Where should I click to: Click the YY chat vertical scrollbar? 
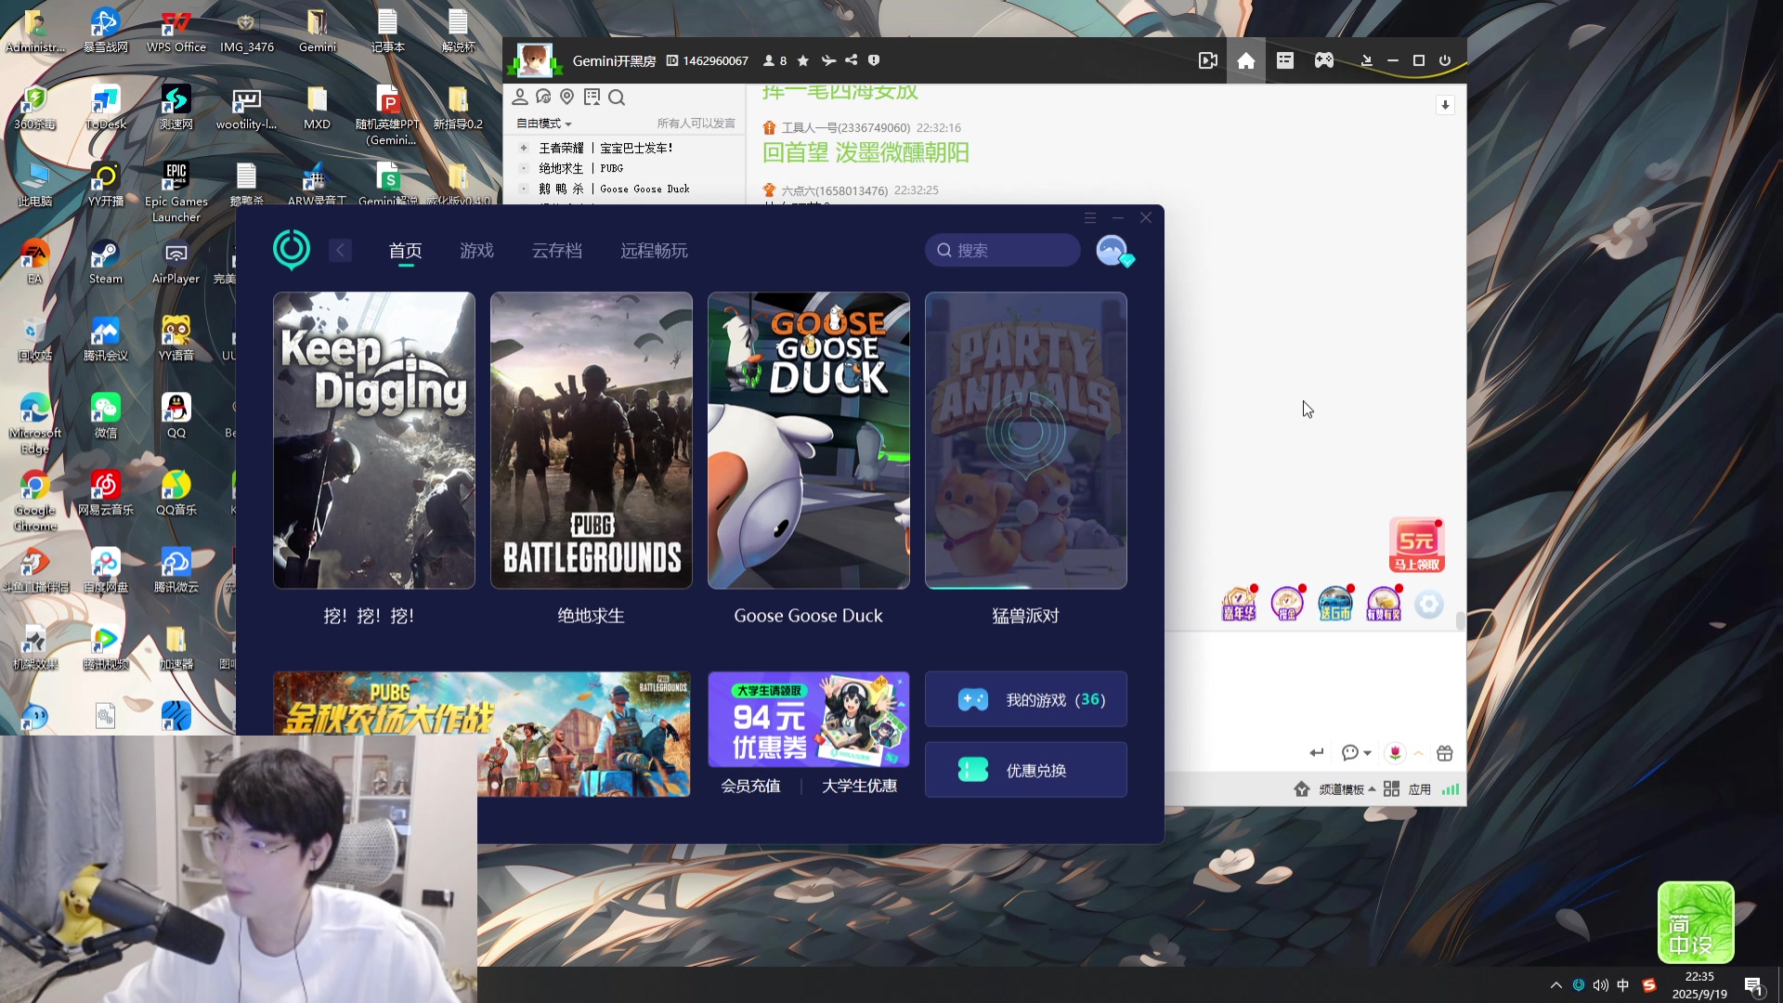tap(1461, 621)
